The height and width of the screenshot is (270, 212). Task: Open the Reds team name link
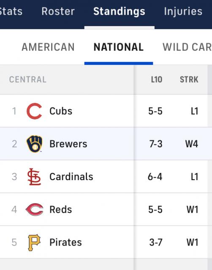pos(61,210)
